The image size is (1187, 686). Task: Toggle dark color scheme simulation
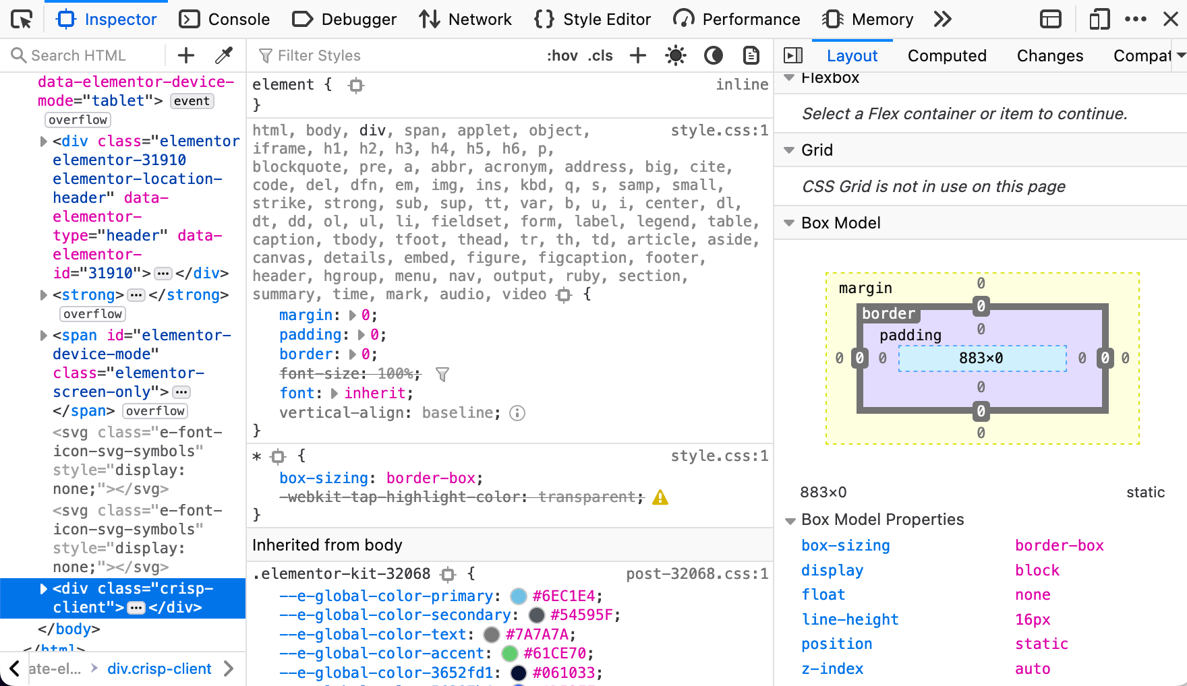713,55
